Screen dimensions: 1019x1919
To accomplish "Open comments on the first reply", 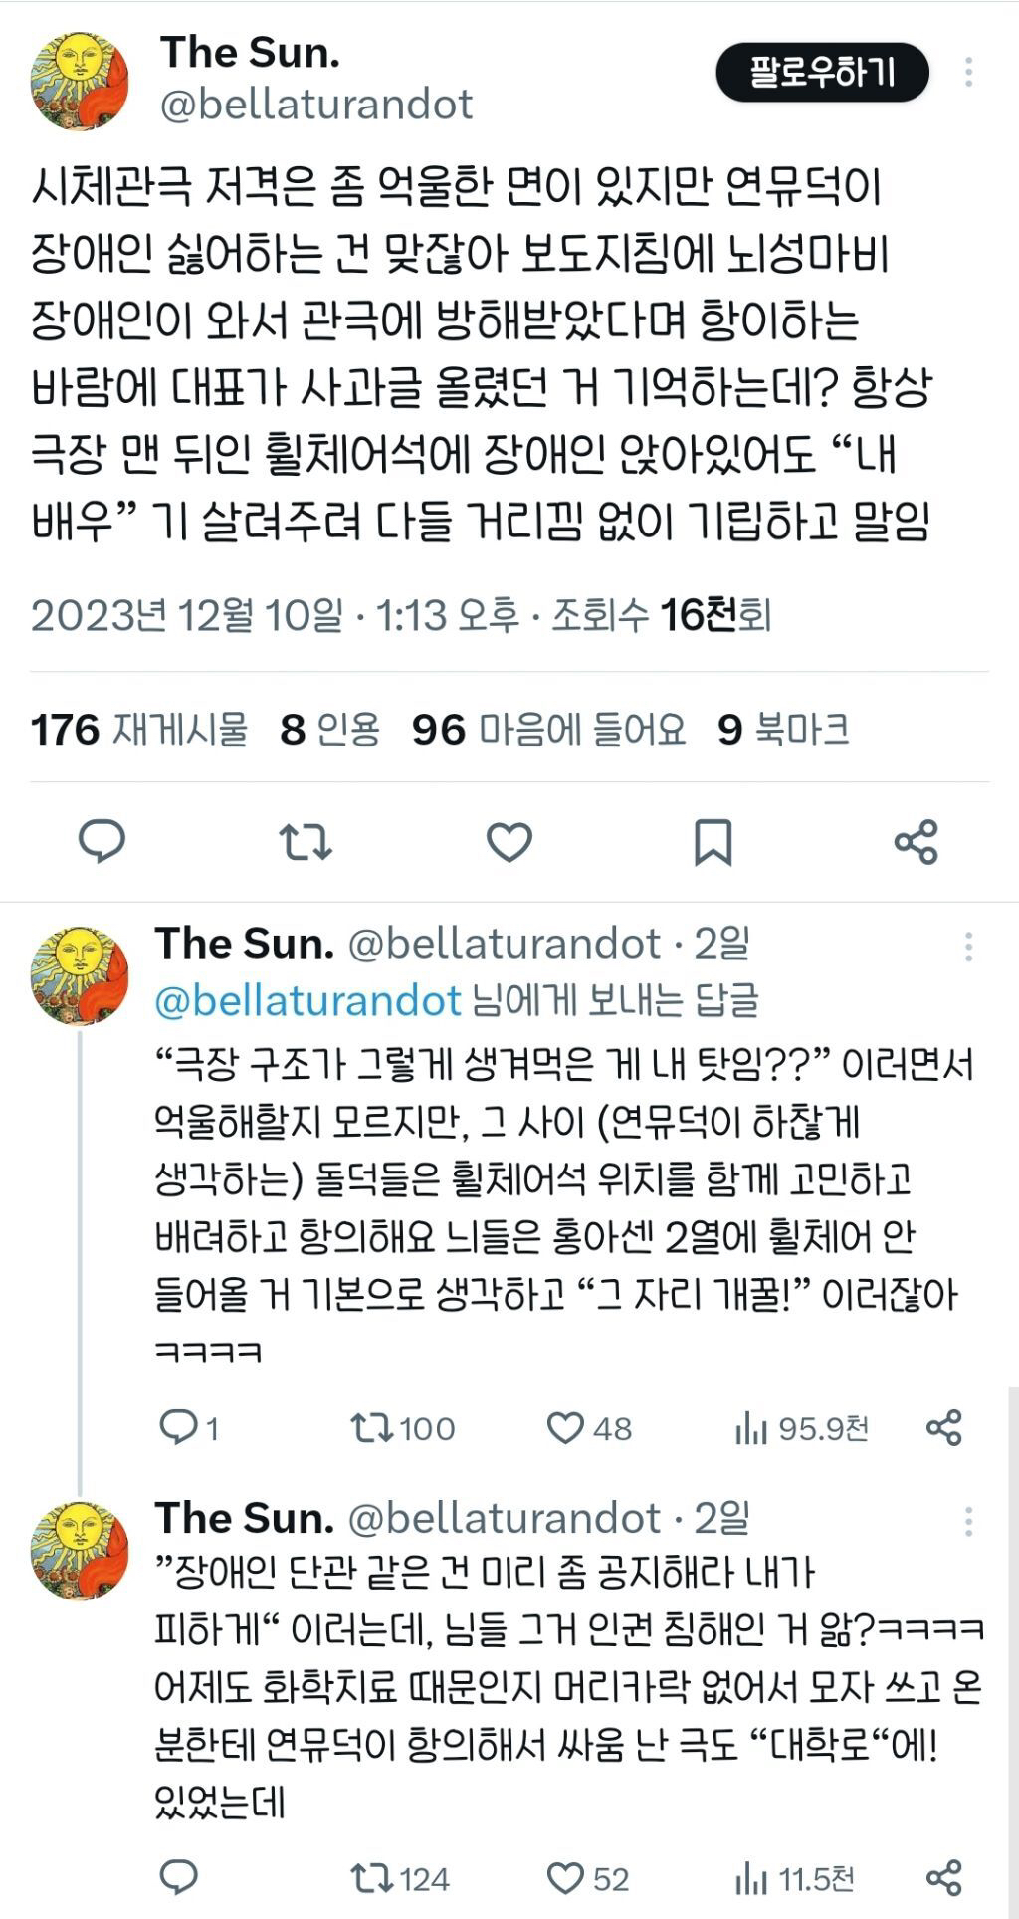I will [x=179, y=1429].
